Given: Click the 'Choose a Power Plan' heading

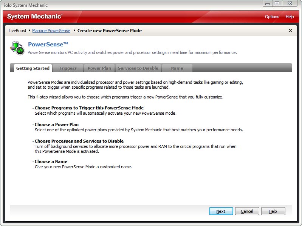Looking at the screenshot, I should point(57,125).
